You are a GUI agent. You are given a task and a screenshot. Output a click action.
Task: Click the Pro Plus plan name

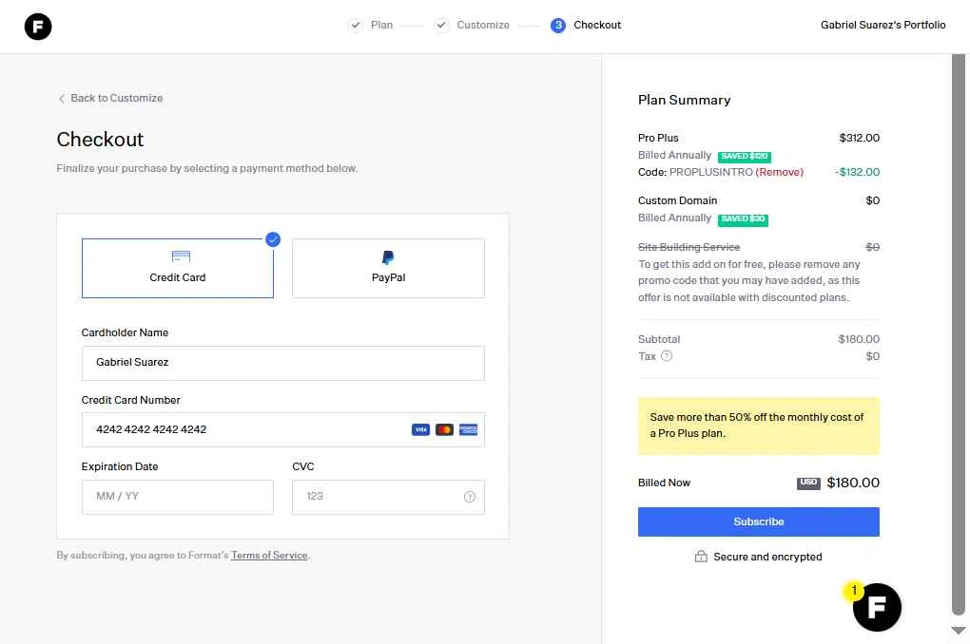point(658,138)
